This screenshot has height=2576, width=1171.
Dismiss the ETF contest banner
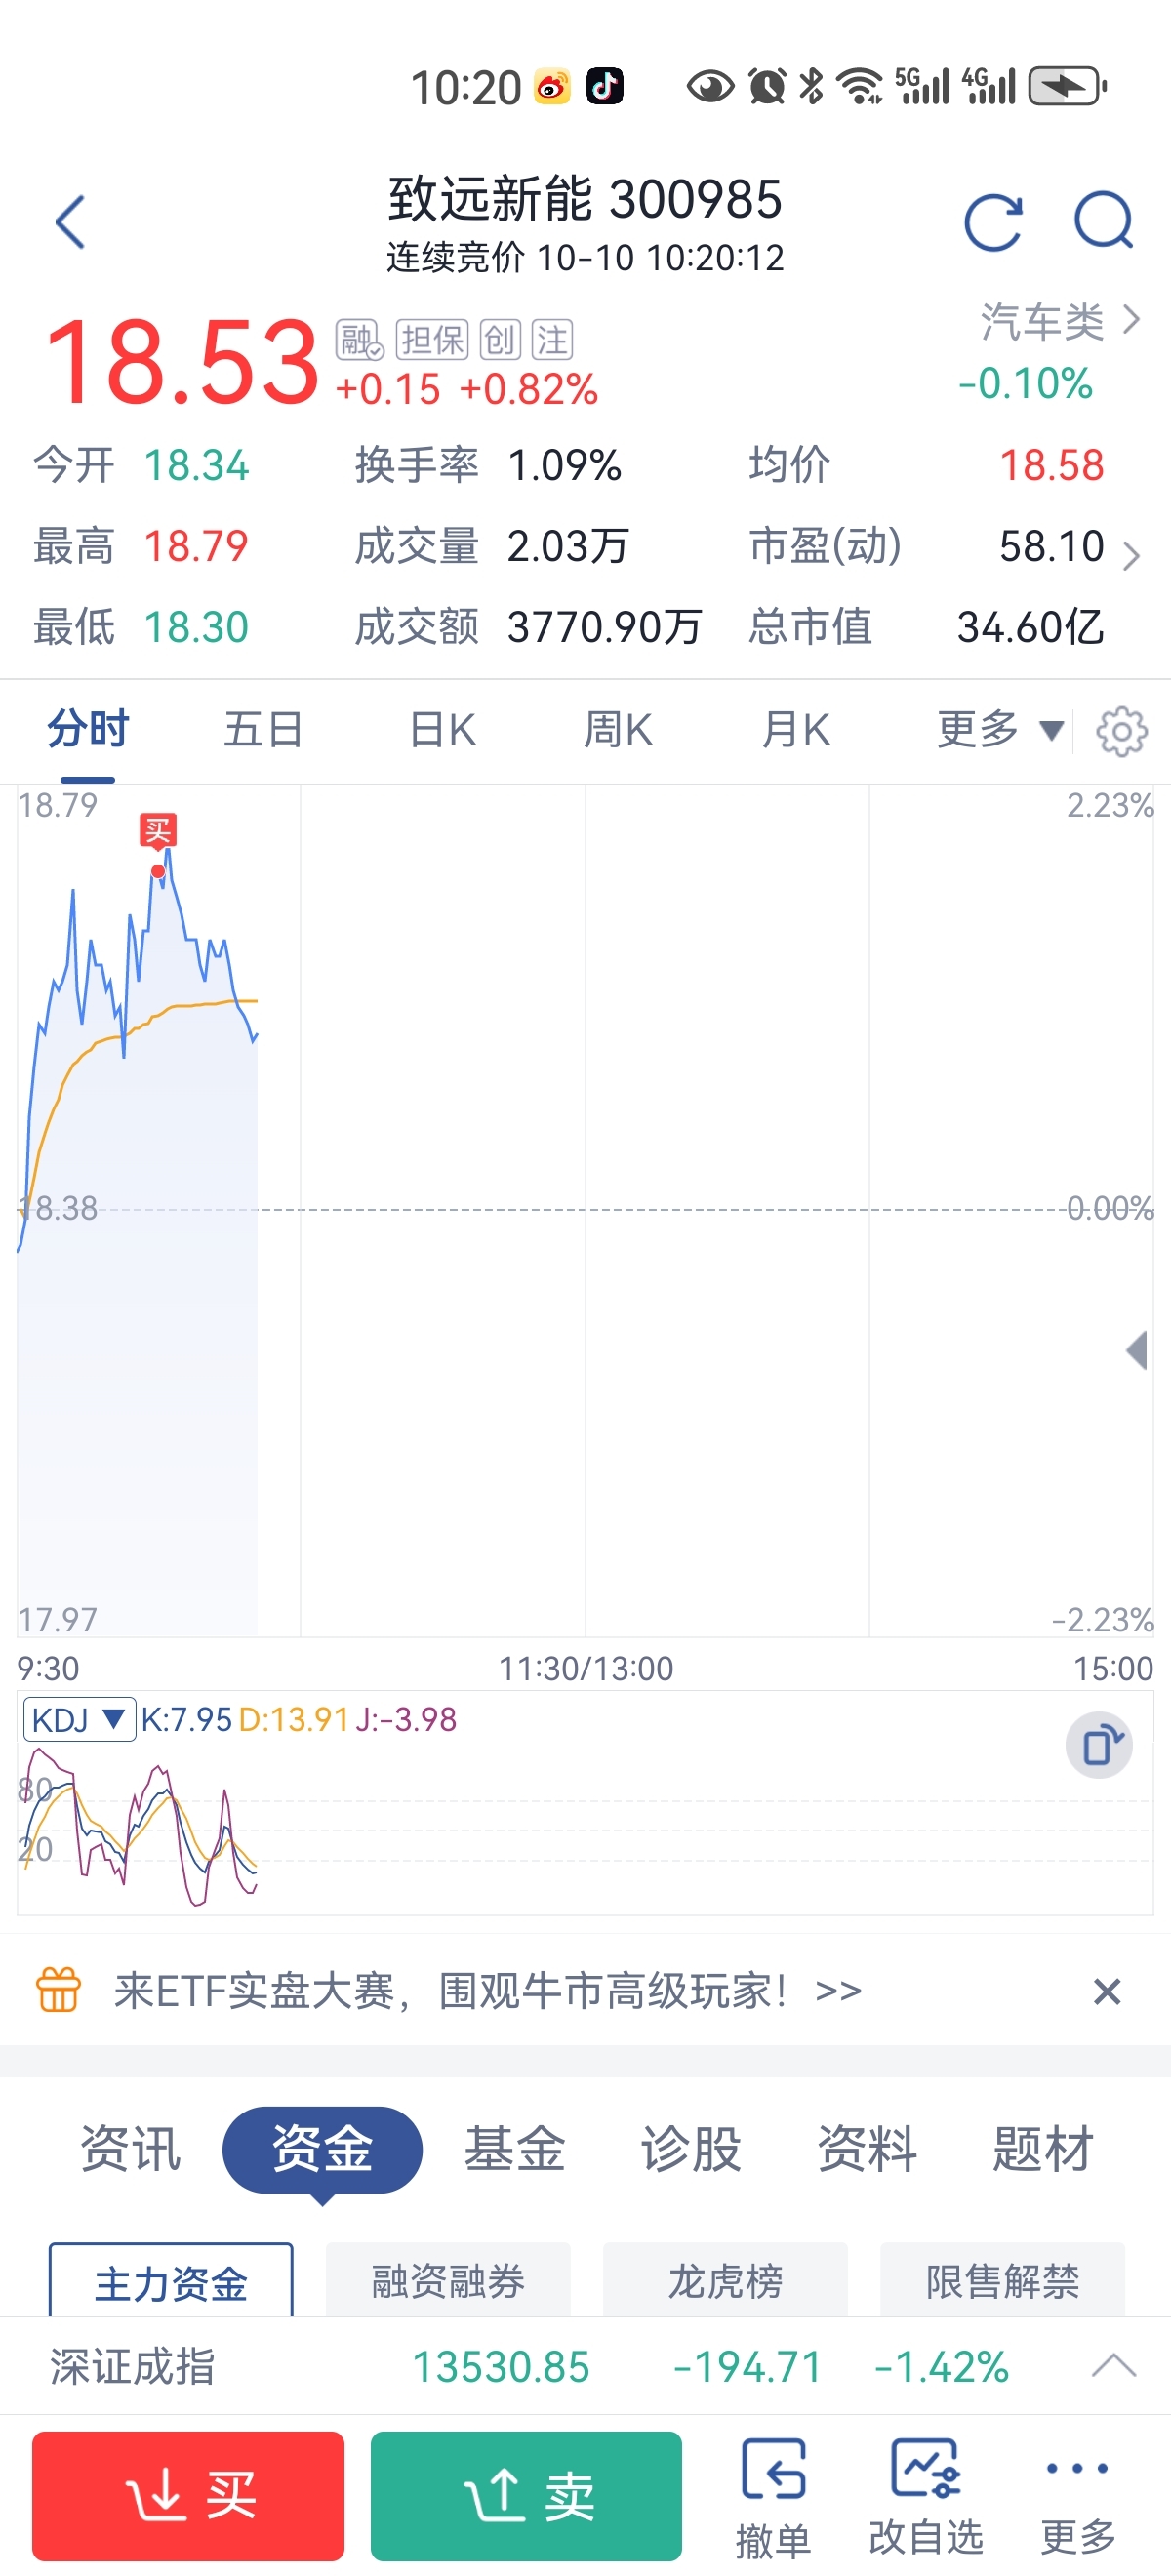click(1106, 1991)
